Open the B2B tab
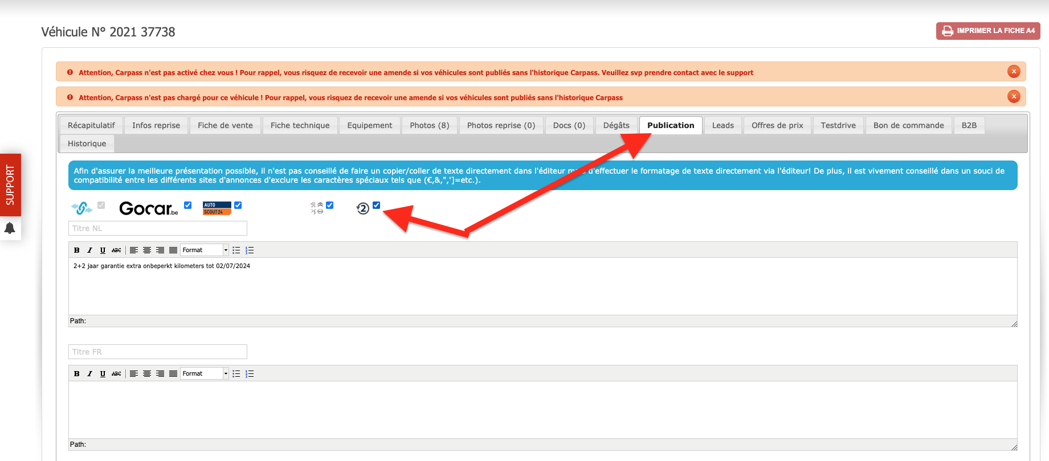Viewport: 1049px width, 461px height. pyautogui.click(x=969, y=125)
